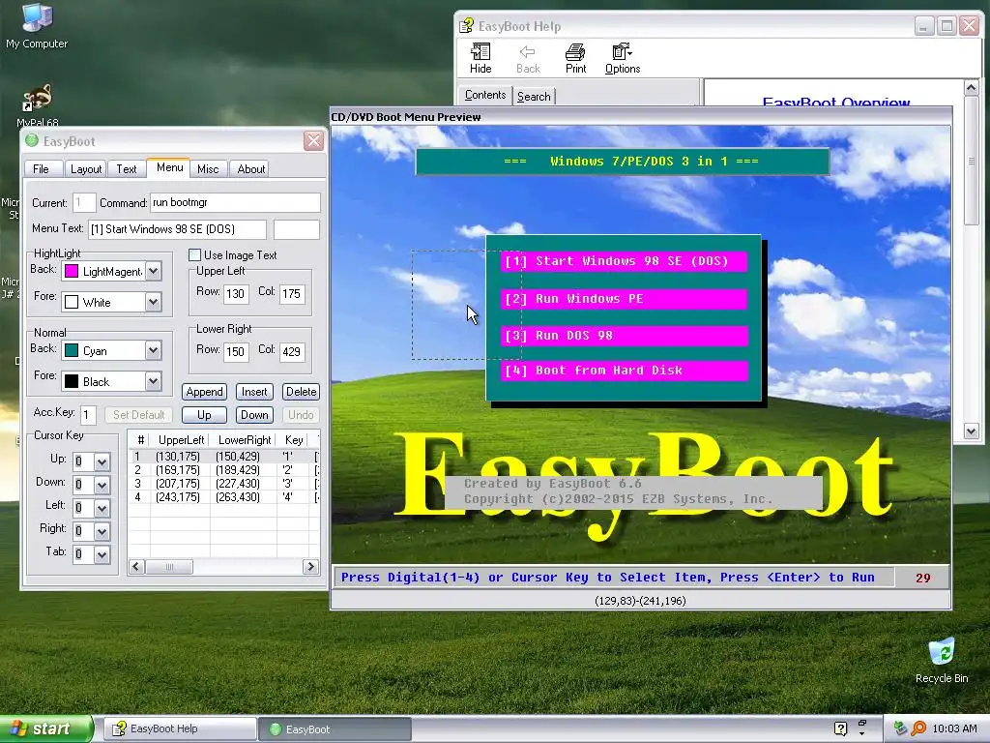Launch MyPal 68 desktop shortcut
990x743 pixels.
(38, 104)
